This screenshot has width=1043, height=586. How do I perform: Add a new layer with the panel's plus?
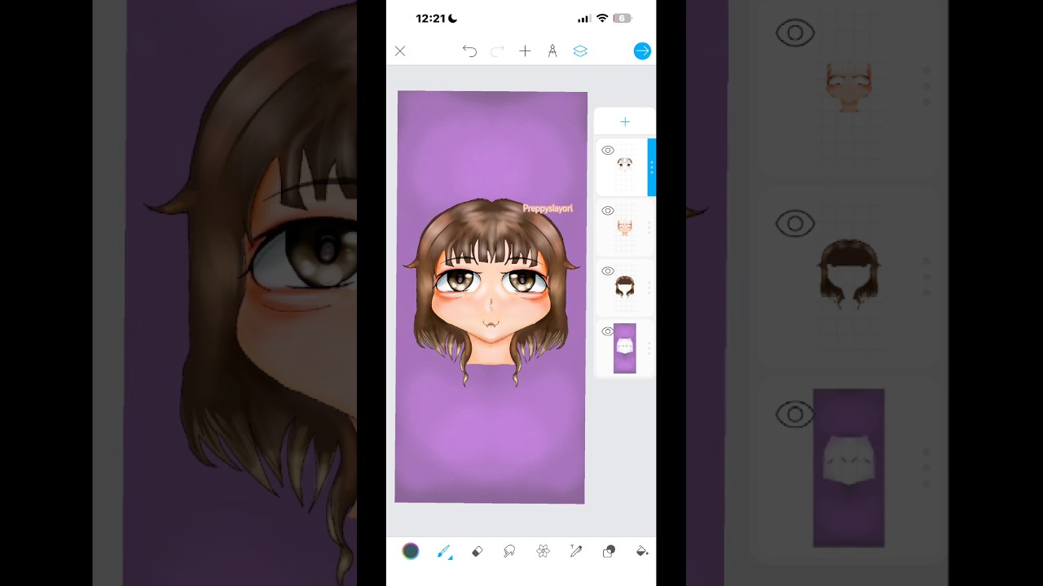point(625,122)
